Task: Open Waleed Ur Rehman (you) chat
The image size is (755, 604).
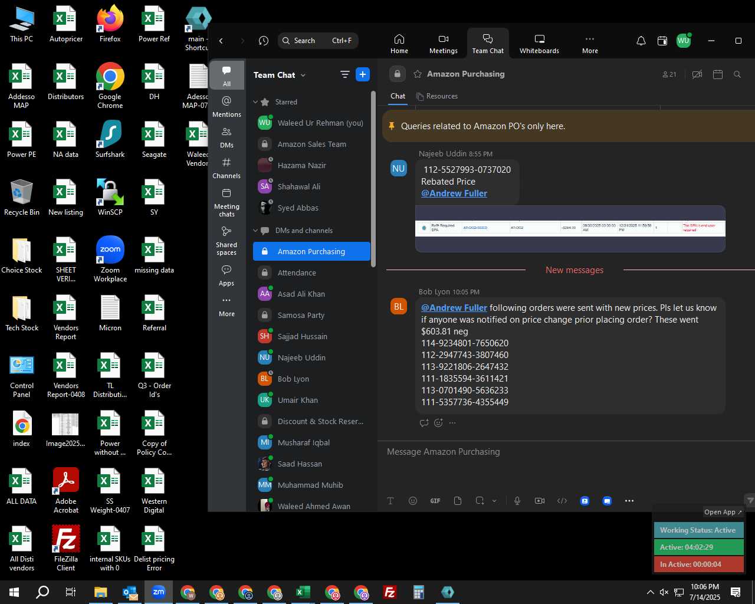Action: pos(311,123)
